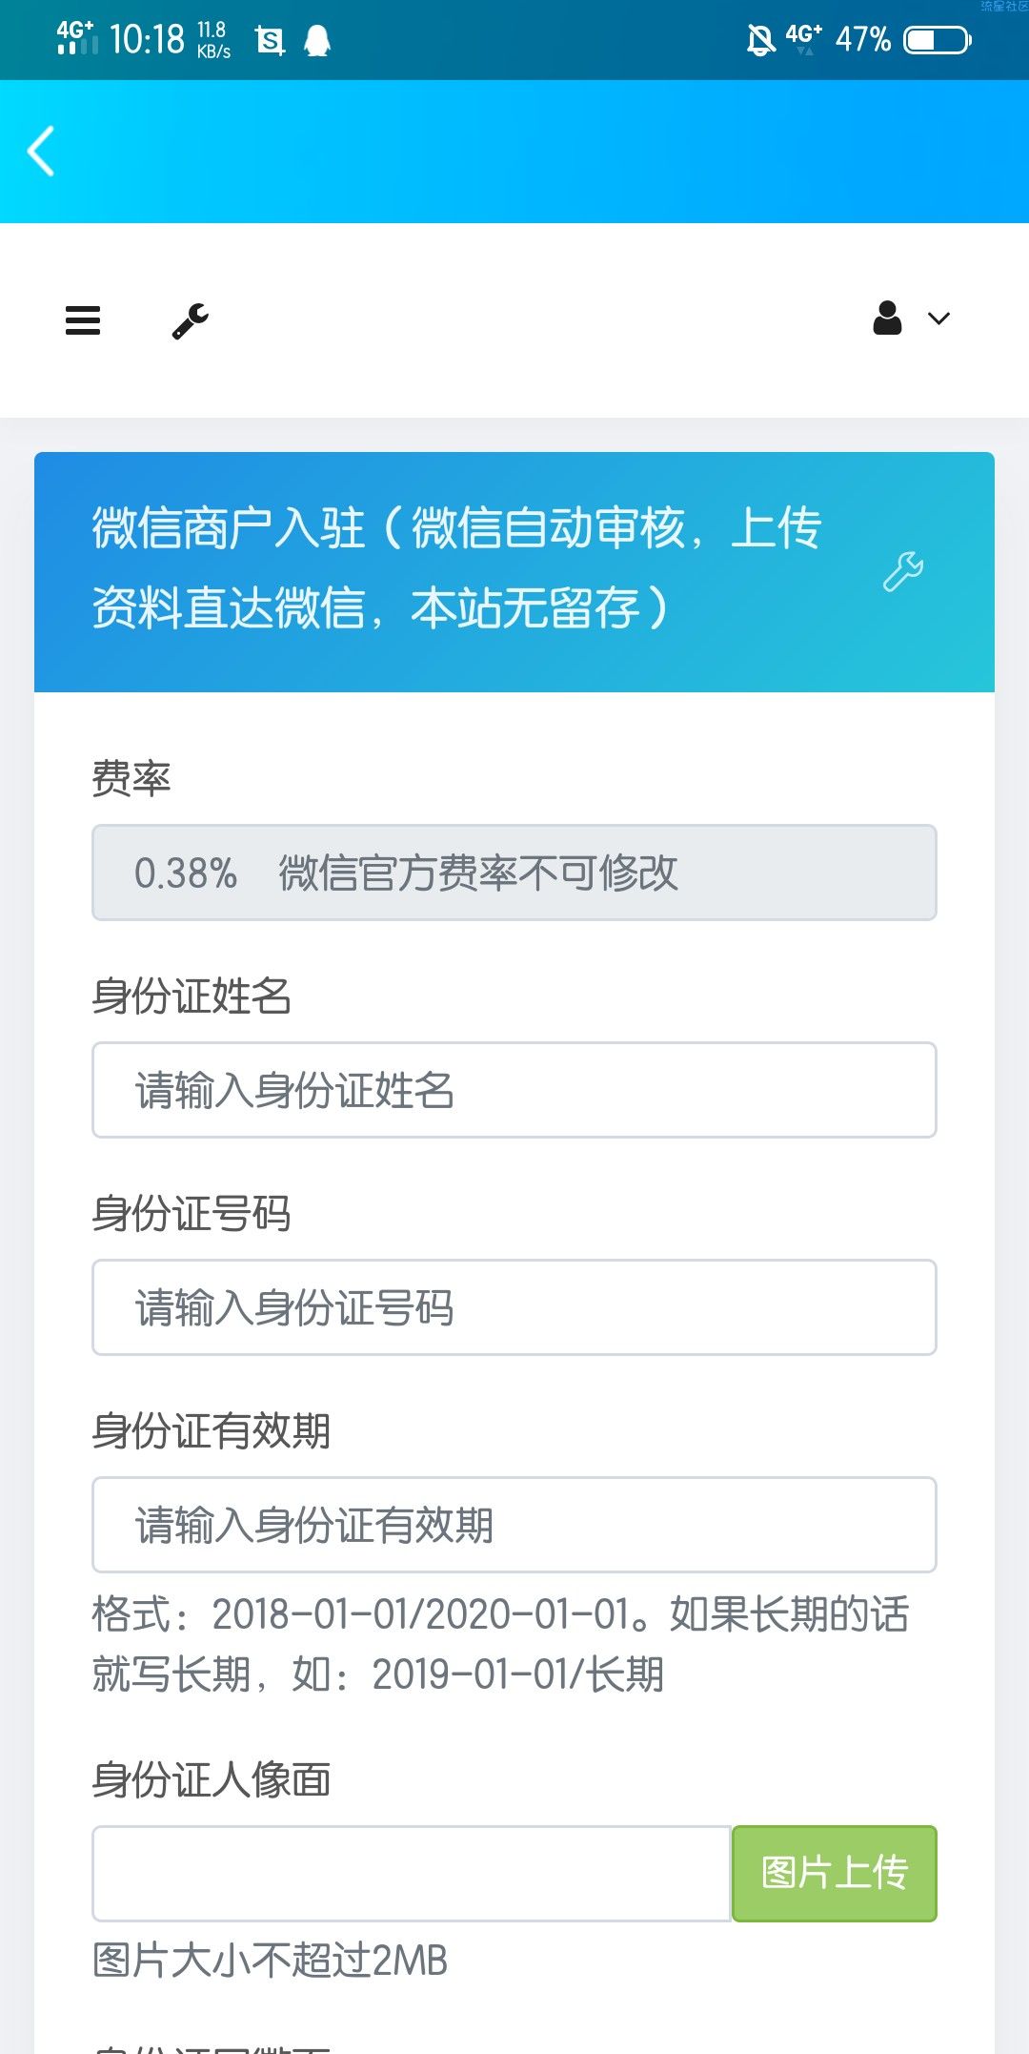Focus the 请输入身份证姓名 field
Screen dimensions: 1029x2054
514,1090
